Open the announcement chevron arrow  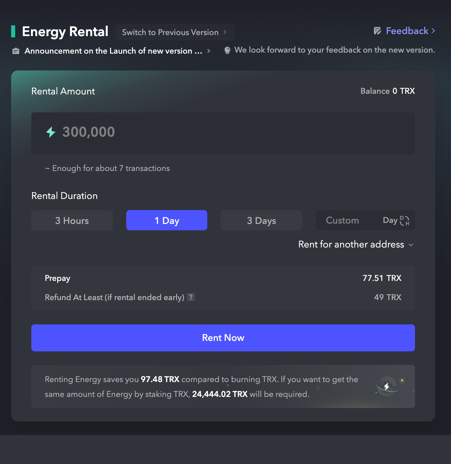pyautogui.click(x=209, y=51)
